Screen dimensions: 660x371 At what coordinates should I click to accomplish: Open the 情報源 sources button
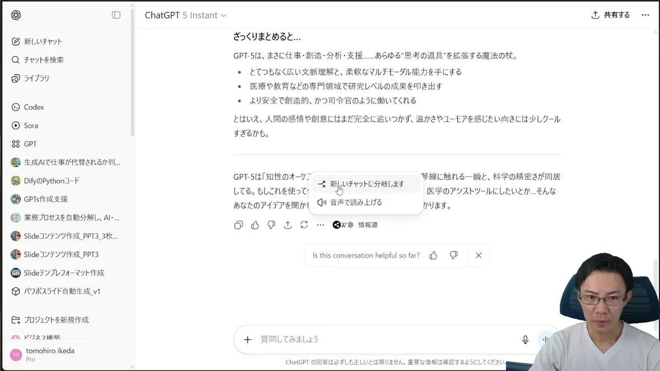tap(355, 225)
